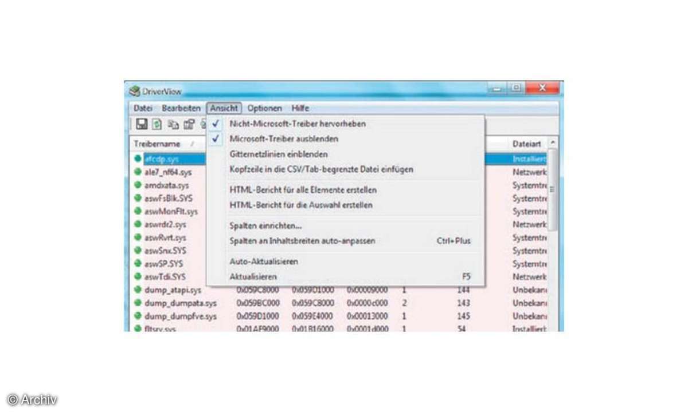Screen dimensions: 688x412
Task: Open Spalten einrichten dialog
Action: click(x=346, y=225)
